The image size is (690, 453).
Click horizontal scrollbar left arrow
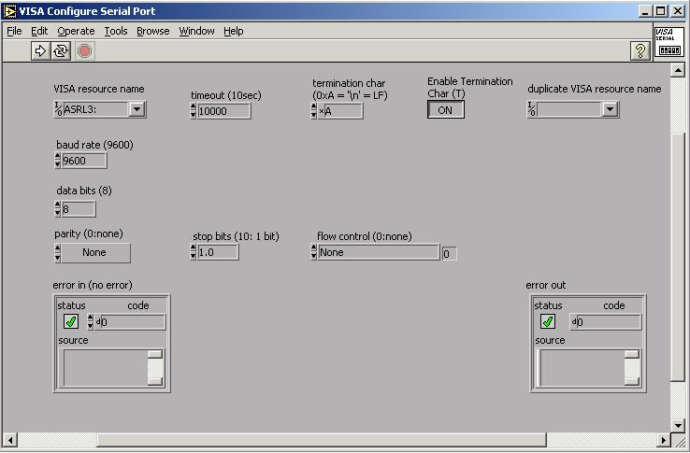(x=10, y=440)
